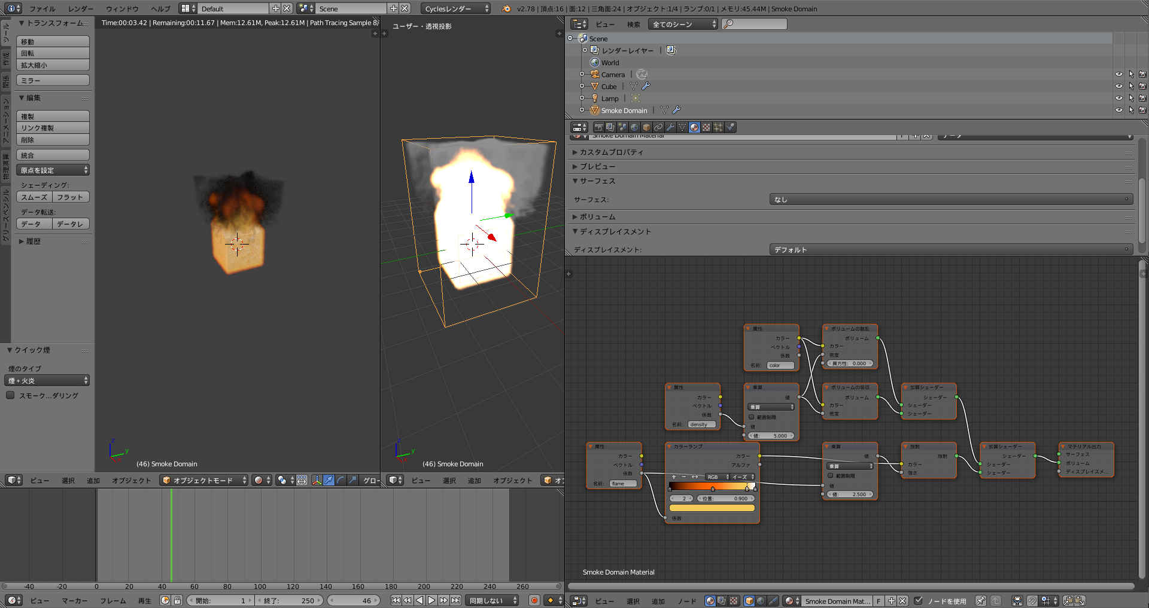Expand the ボリューム panel

coord(597,216)
